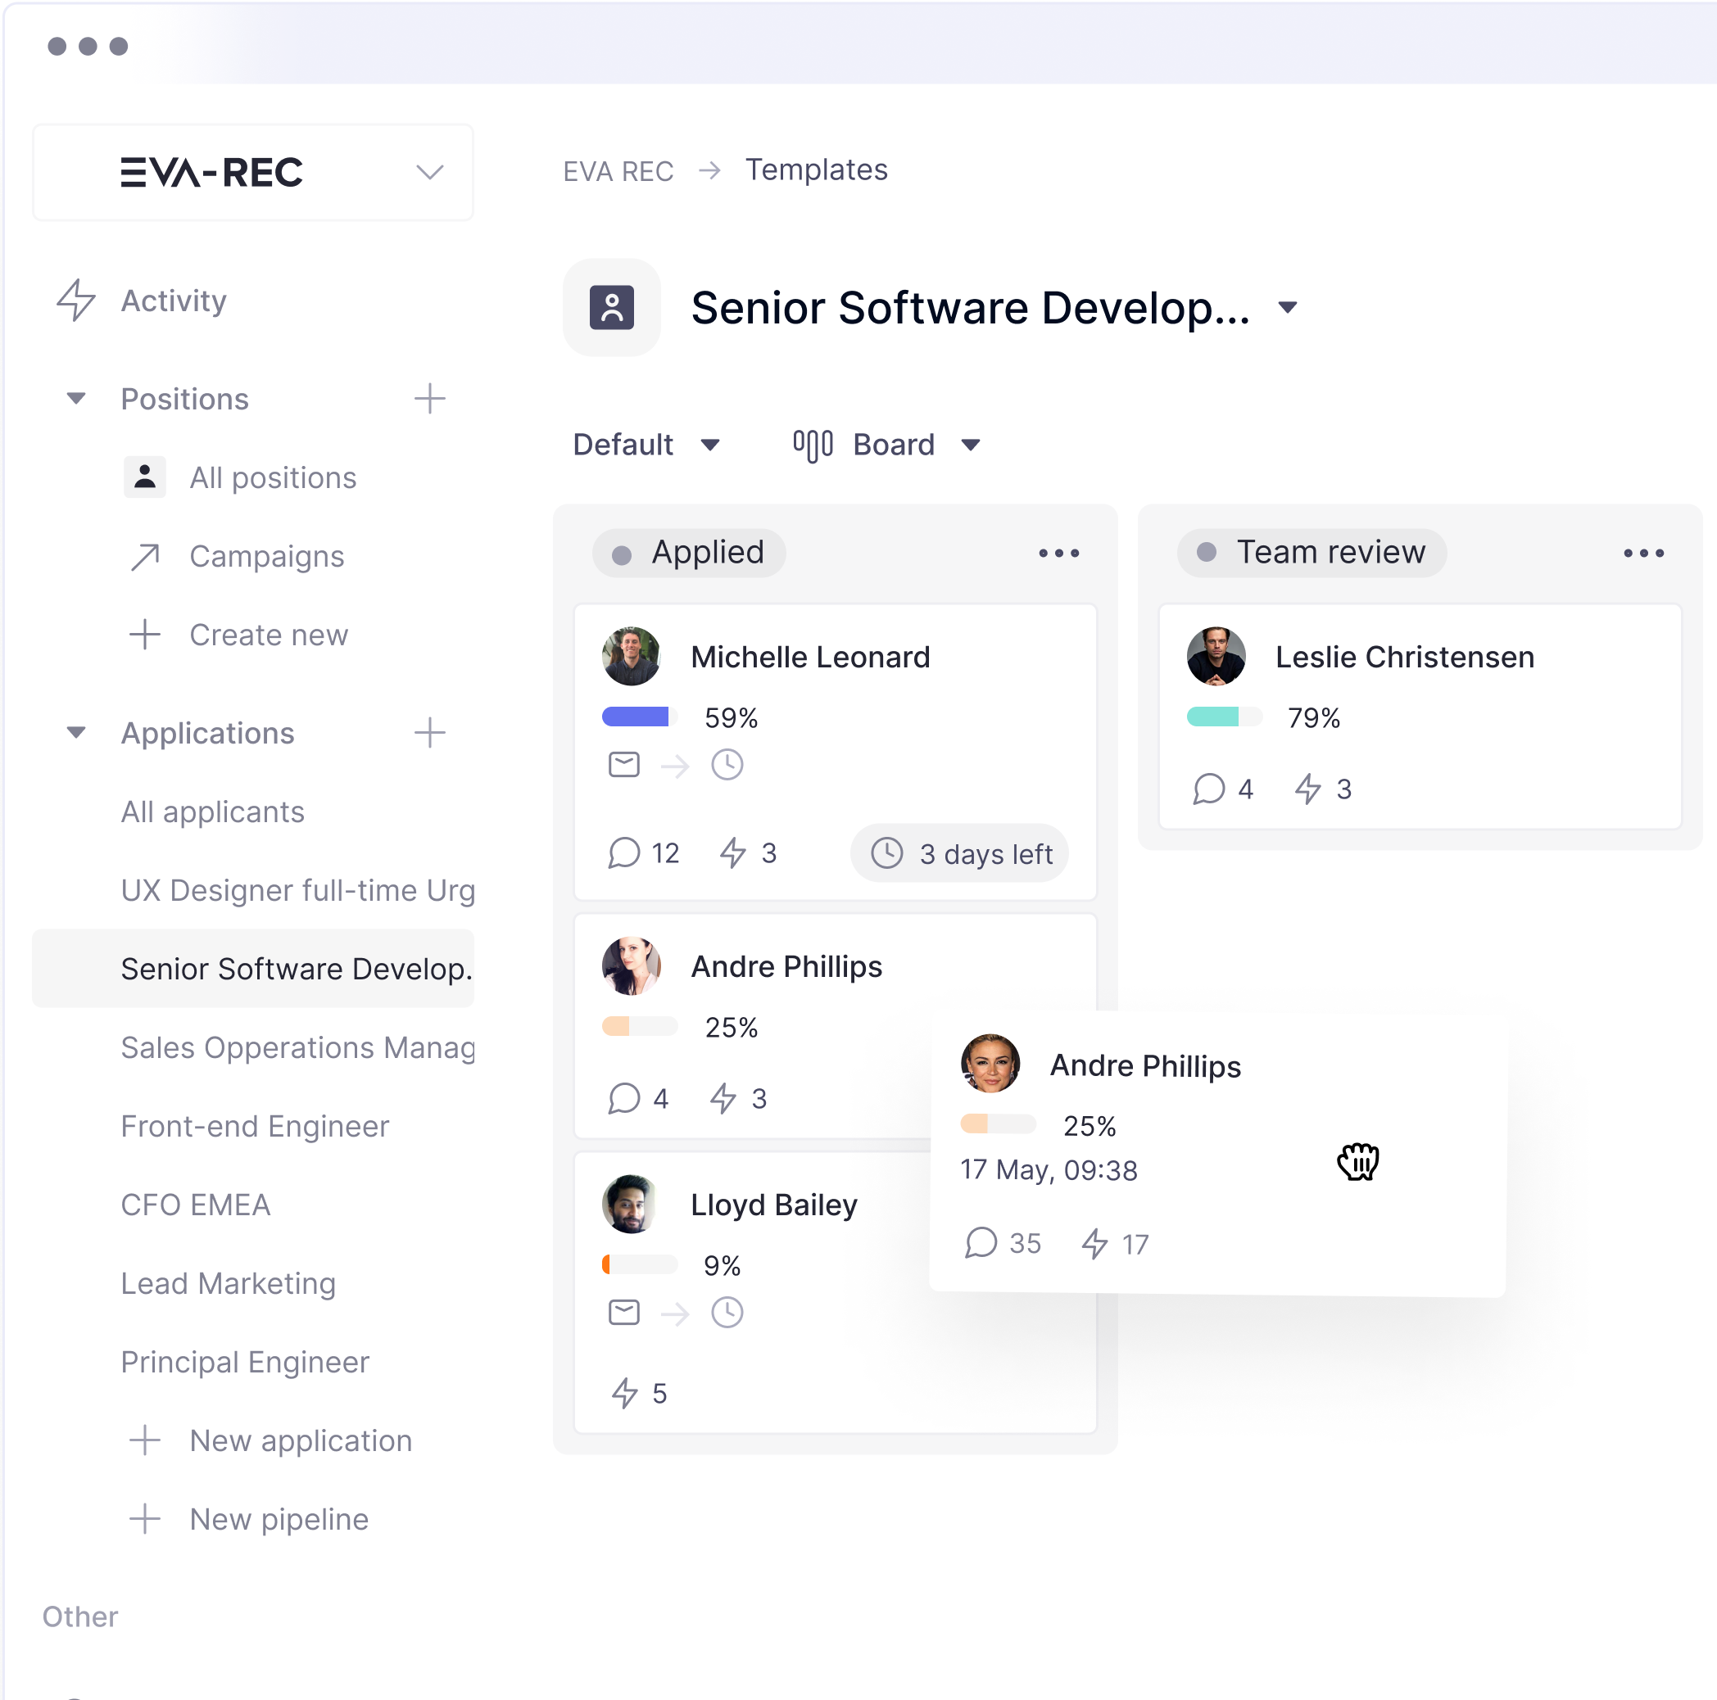
Task: Click the clock icon on Michelle Leonard's card
Action: tap(728, 764)
